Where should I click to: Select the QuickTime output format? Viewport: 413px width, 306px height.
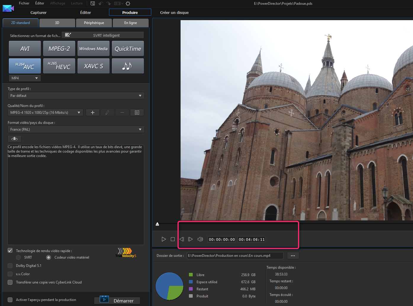click(128, 48)
